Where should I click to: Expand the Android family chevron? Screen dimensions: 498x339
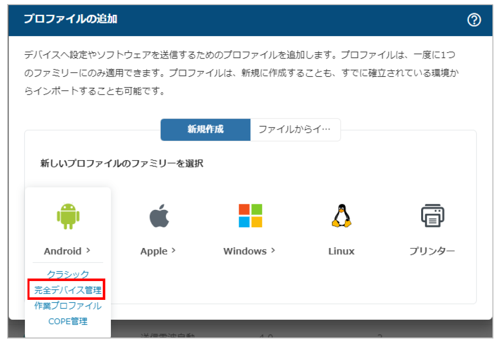pyautogui.click(x=89, y=251)
